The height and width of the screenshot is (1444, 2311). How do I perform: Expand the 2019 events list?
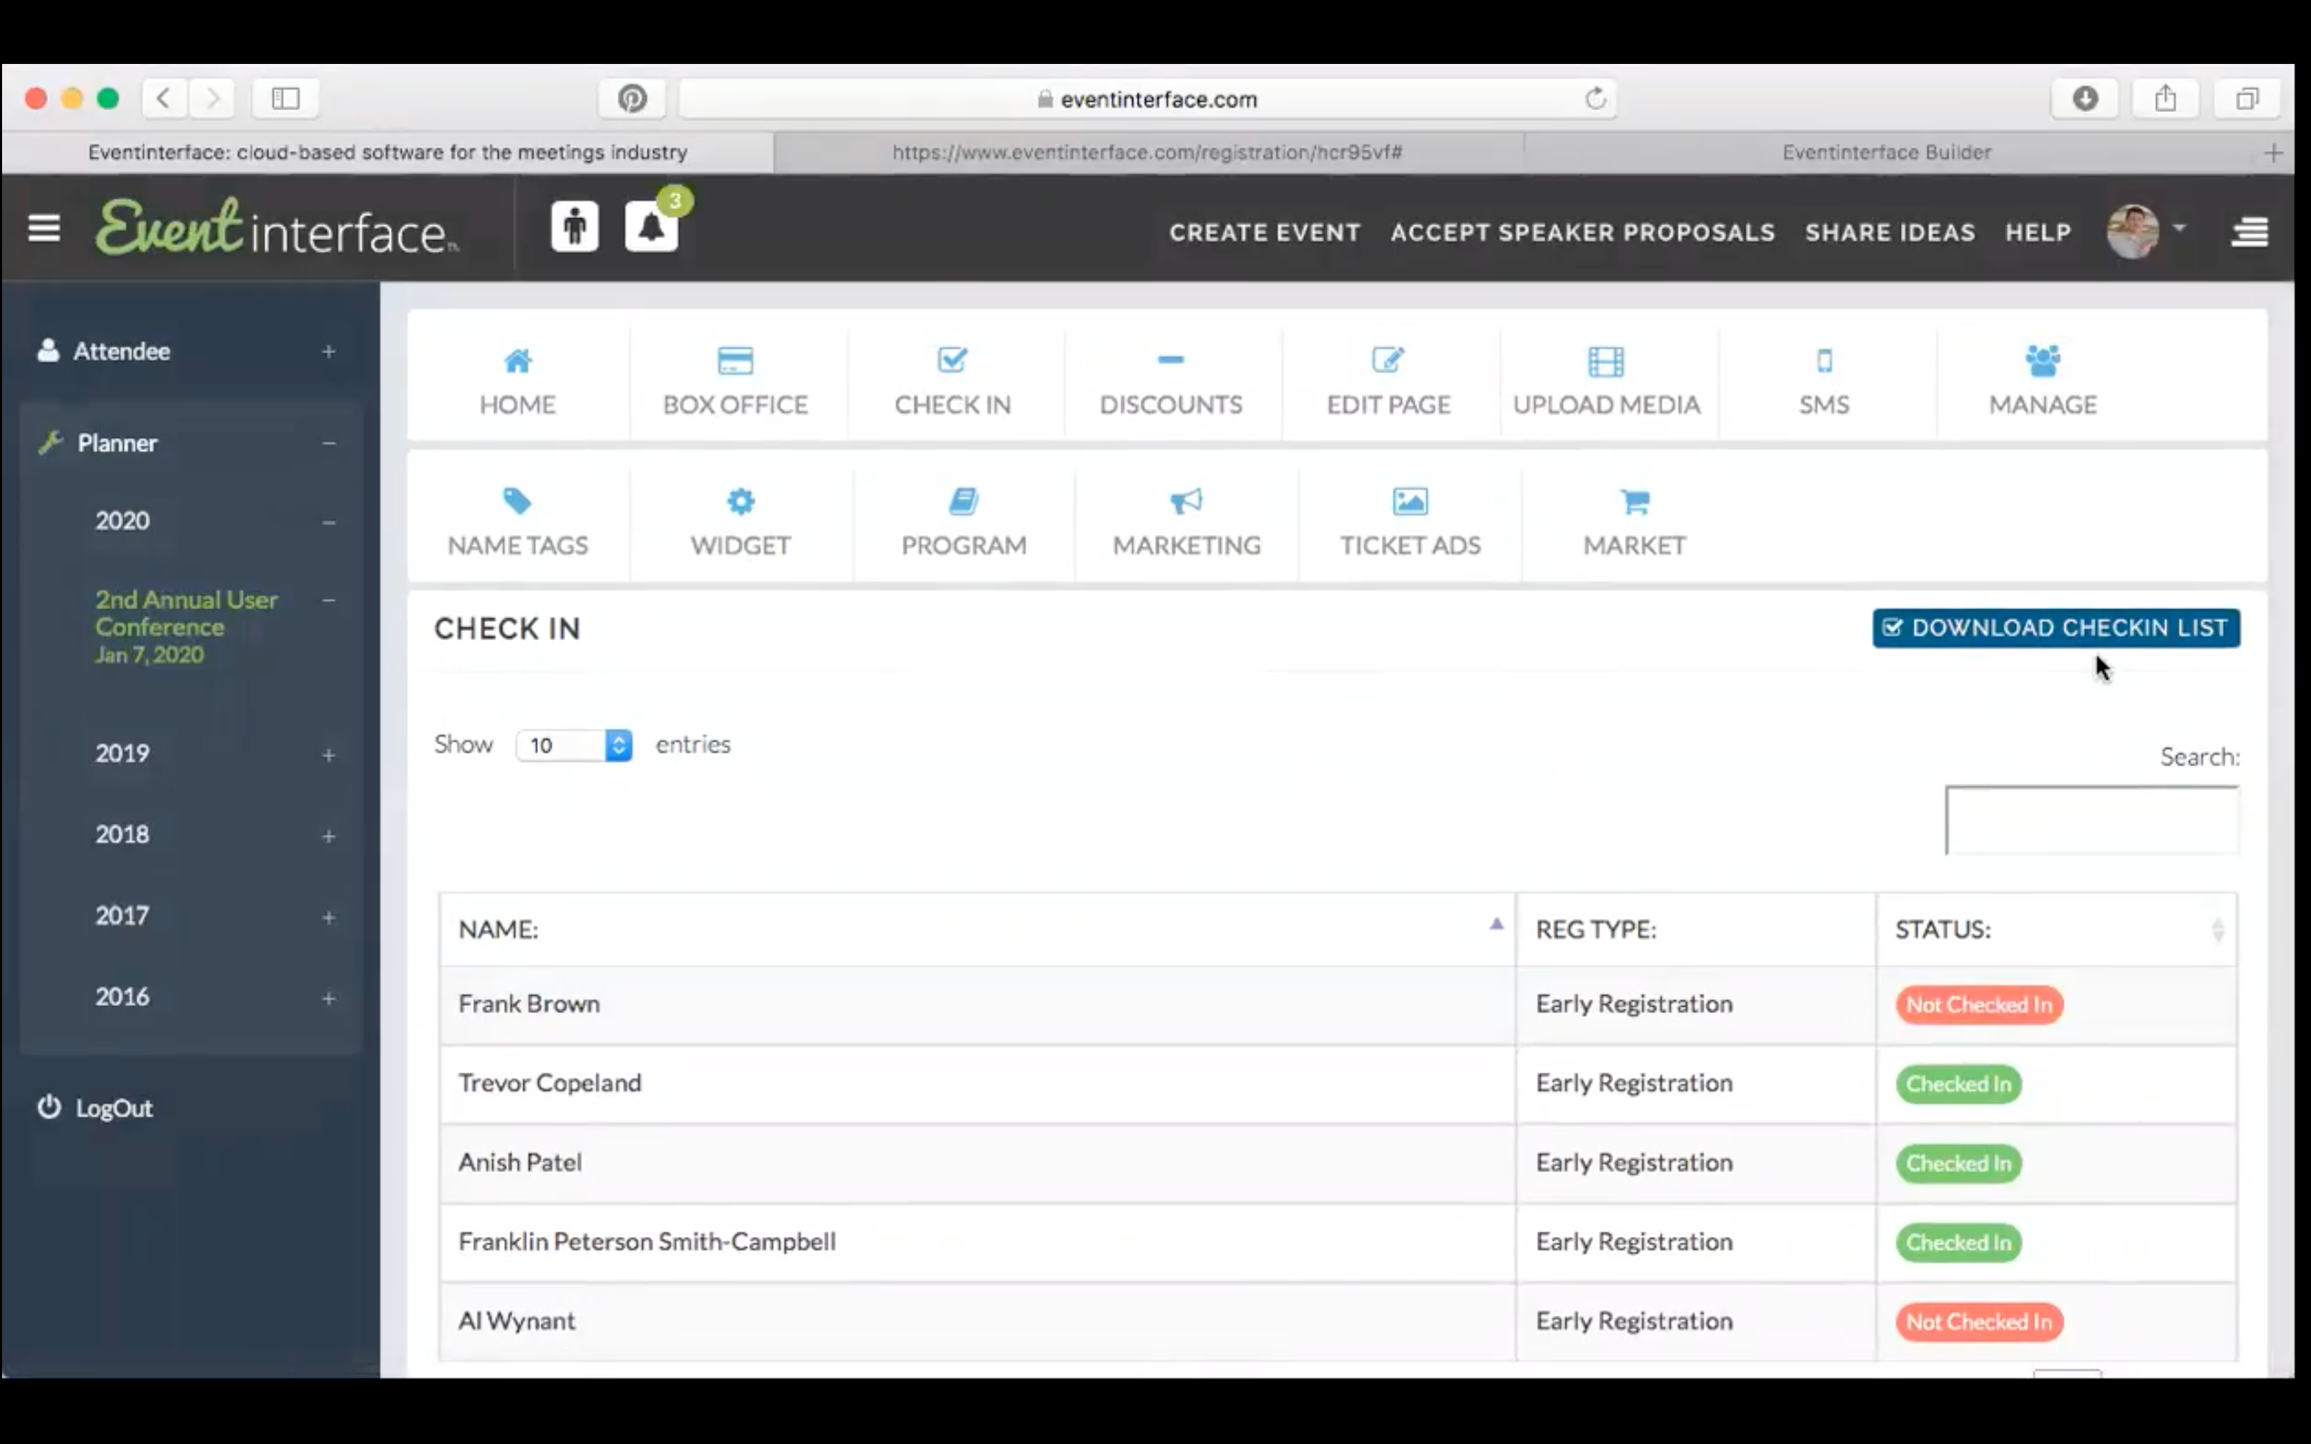pyautogui.click(x=329, y=754)
